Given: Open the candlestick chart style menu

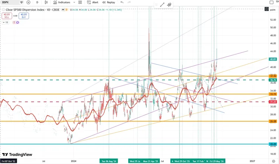Looking at the screenshot, I should (46, 2).
